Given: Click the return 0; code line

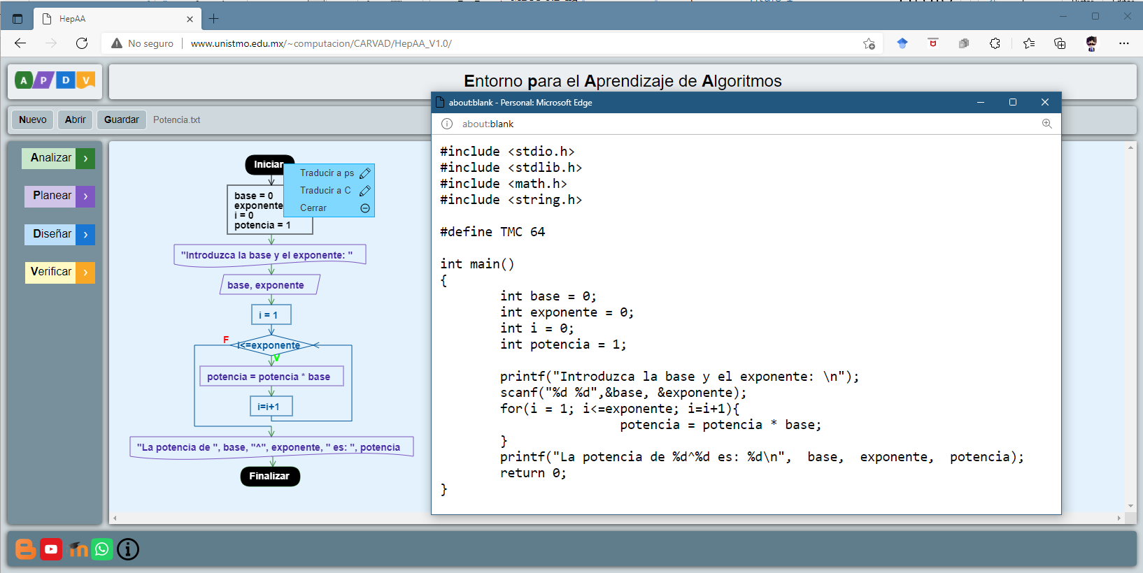Looking at the screenshot, I should click(533, 473).
